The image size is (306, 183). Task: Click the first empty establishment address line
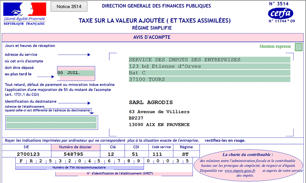tap(52, 119)
